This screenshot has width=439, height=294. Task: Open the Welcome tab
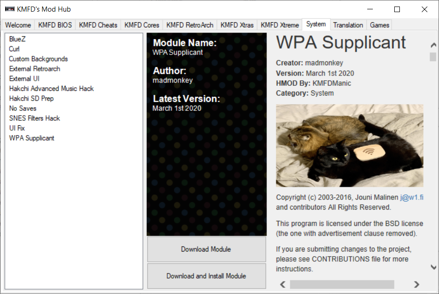(x=18, y=25)
